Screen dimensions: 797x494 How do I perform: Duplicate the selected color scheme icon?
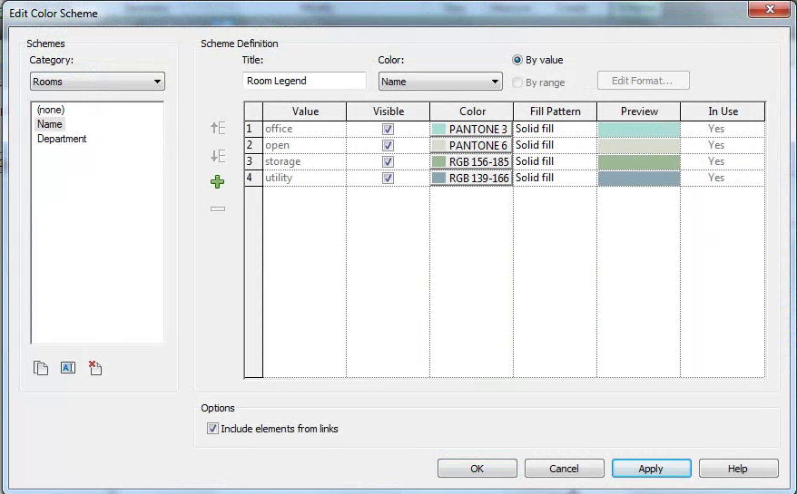coord(41,368)
